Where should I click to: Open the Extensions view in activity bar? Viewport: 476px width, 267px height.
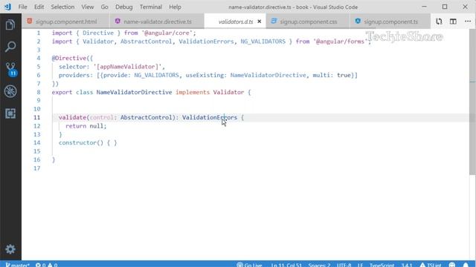click(x=10, y=113)
